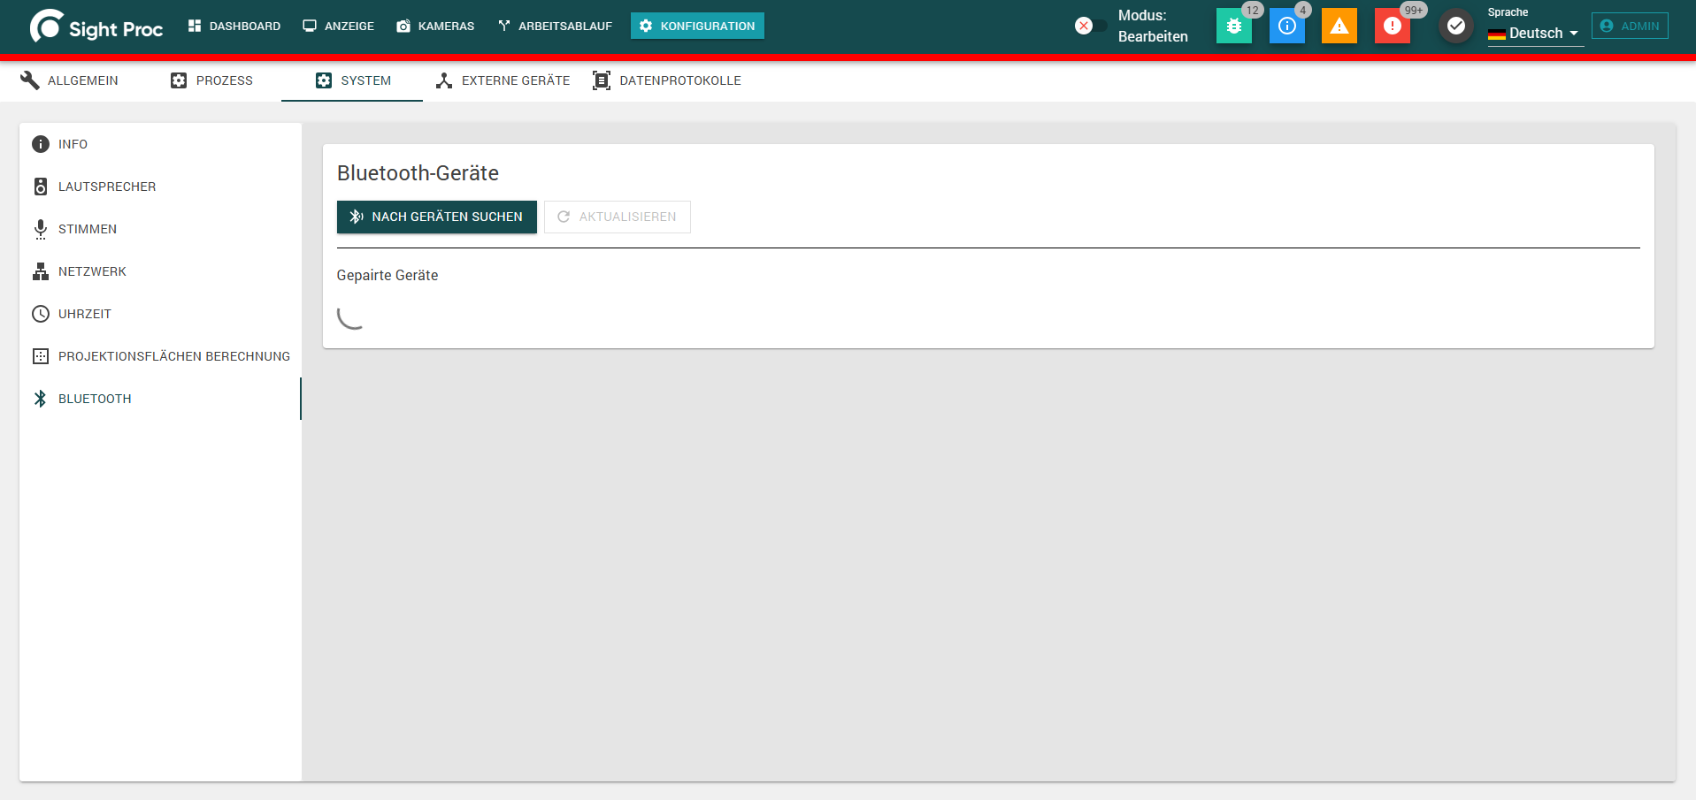Switch to the Datenprotokolle tab
Viewport: 1696px width, 800px height.
point(667,80)
